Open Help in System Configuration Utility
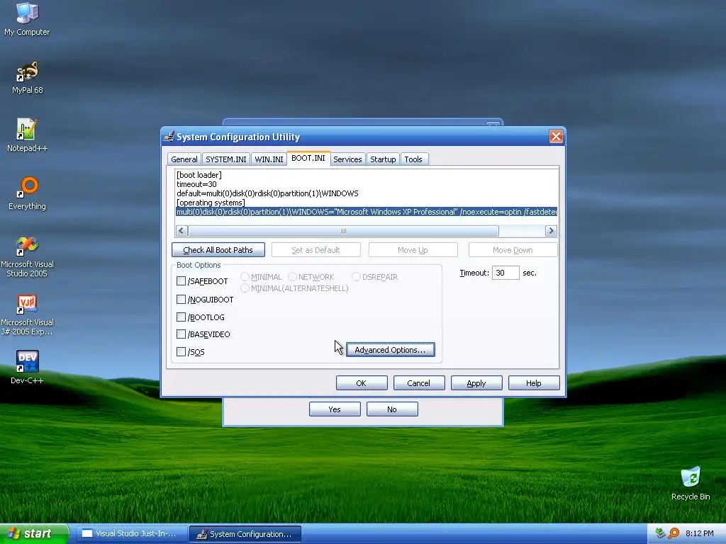The width and height of the screenshot is (726, 544). (534, 383)
